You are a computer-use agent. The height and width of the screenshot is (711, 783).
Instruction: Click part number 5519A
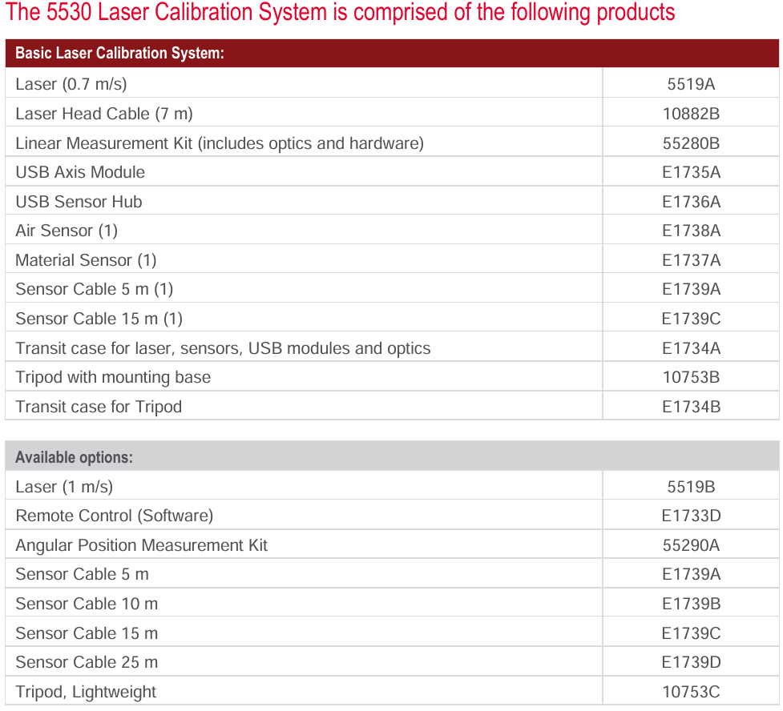coord(691,84)
